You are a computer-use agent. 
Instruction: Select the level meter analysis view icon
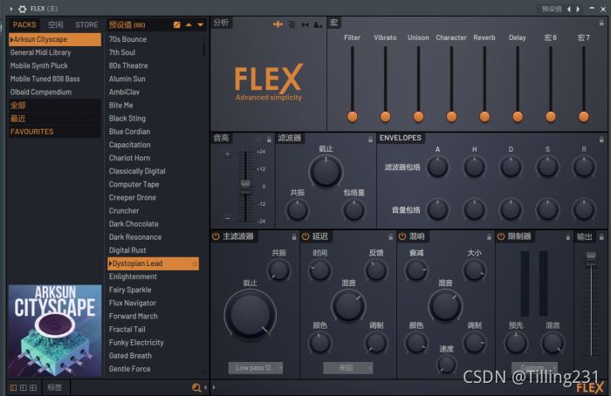point(318,24)
